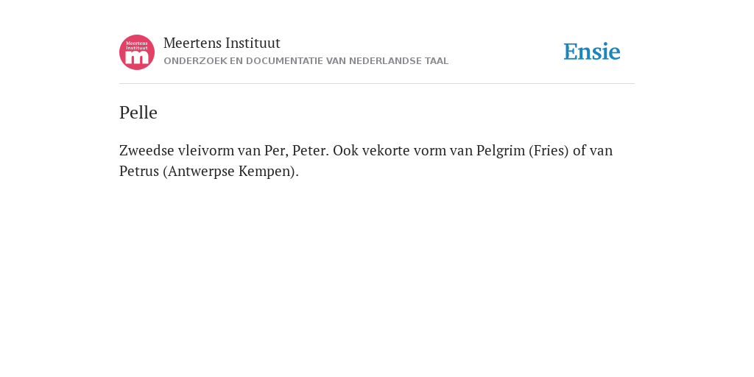754x377 pixels.
Task: Click the "(Antwerpse Kempen)." text
Action: [x=230, y=172]
